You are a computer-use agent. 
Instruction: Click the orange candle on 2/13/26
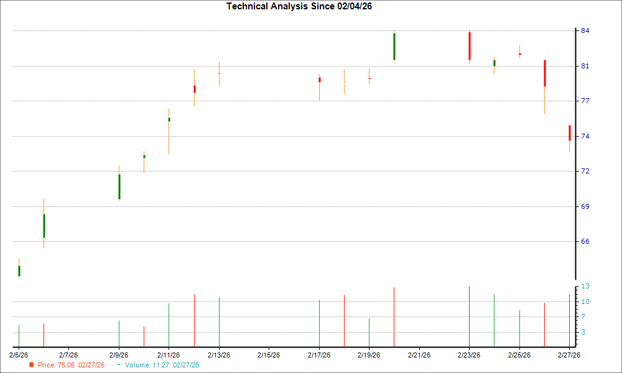point(218,73)
